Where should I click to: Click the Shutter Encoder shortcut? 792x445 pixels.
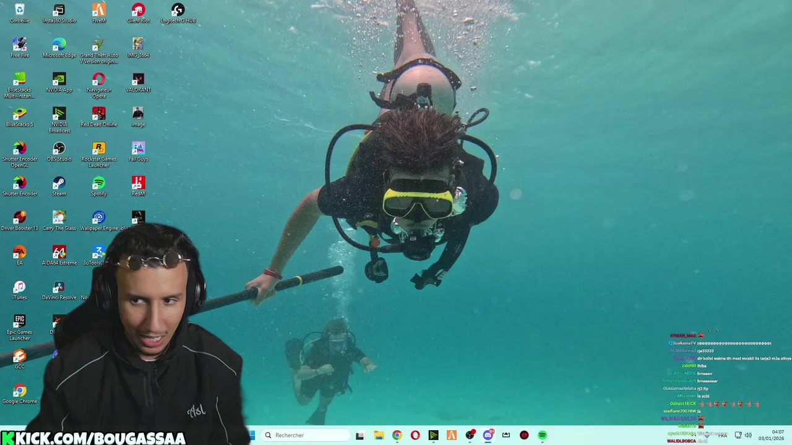point(20,187)
